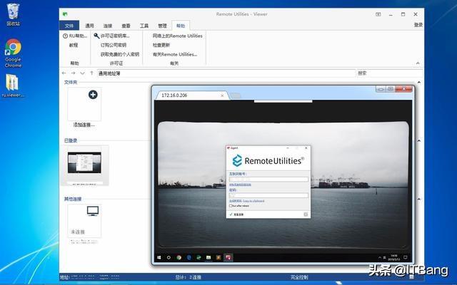Collapse the 文件夹 section
The image size is (457, 285).
(419, 83)
